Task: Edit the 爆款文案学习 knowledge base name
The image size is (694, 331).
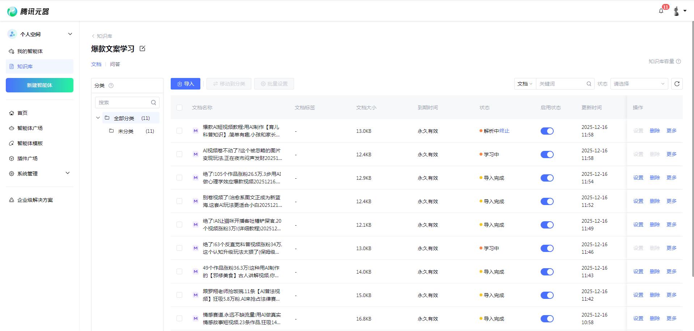Action: coord(142,48)
